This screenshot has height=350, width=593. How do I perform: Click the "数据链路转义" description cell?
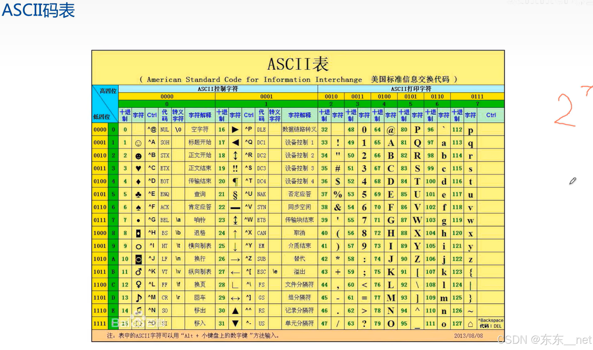299,130
